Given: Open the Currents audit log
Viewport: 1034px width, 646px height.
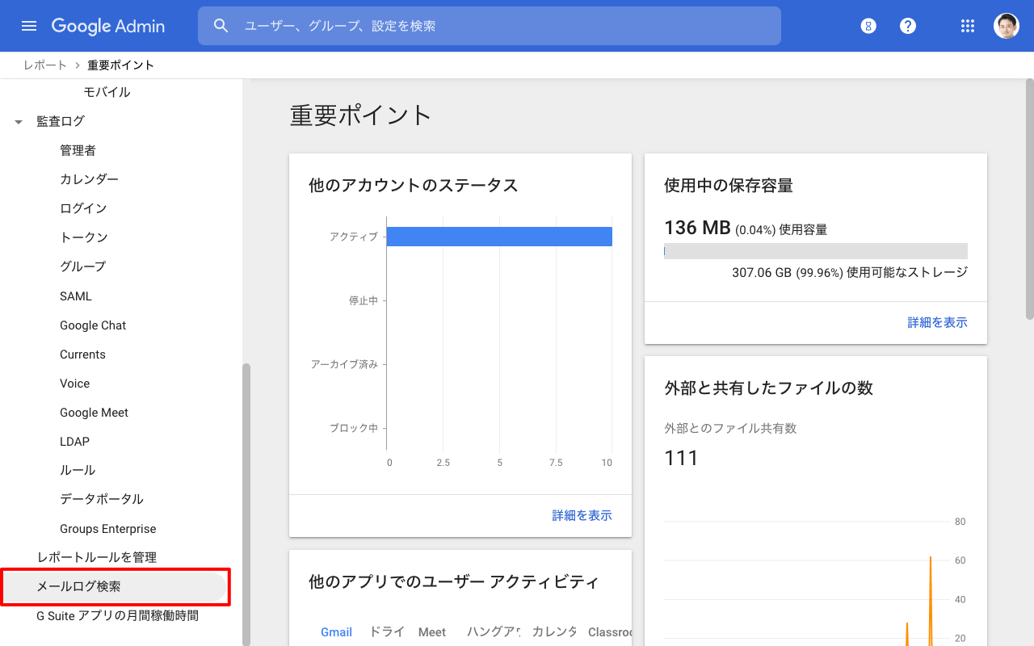Looking at the screenshot, I should [x=82, y=354].
